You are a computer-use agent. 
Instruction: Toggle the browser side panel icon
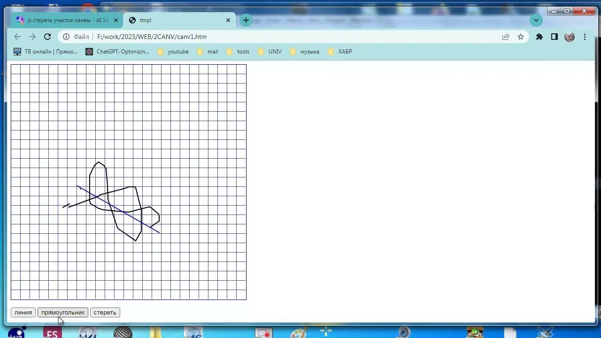(x=555, y=37)
